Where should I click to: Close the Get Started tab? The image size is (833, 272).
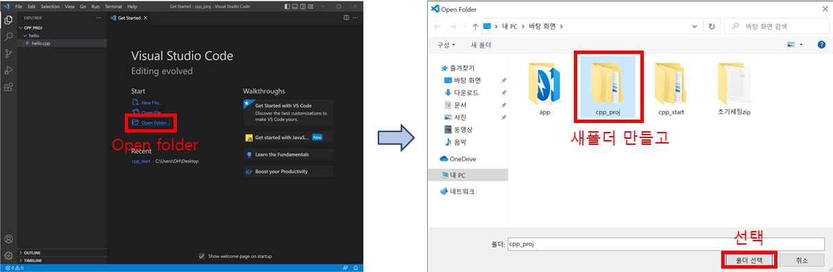[145, 17]
